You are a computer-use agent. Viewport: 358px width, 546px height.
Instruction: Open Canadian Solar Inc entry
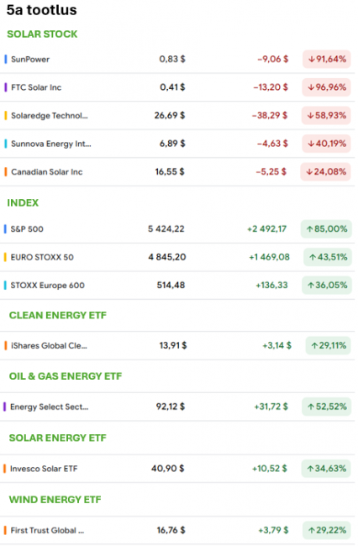177,172
